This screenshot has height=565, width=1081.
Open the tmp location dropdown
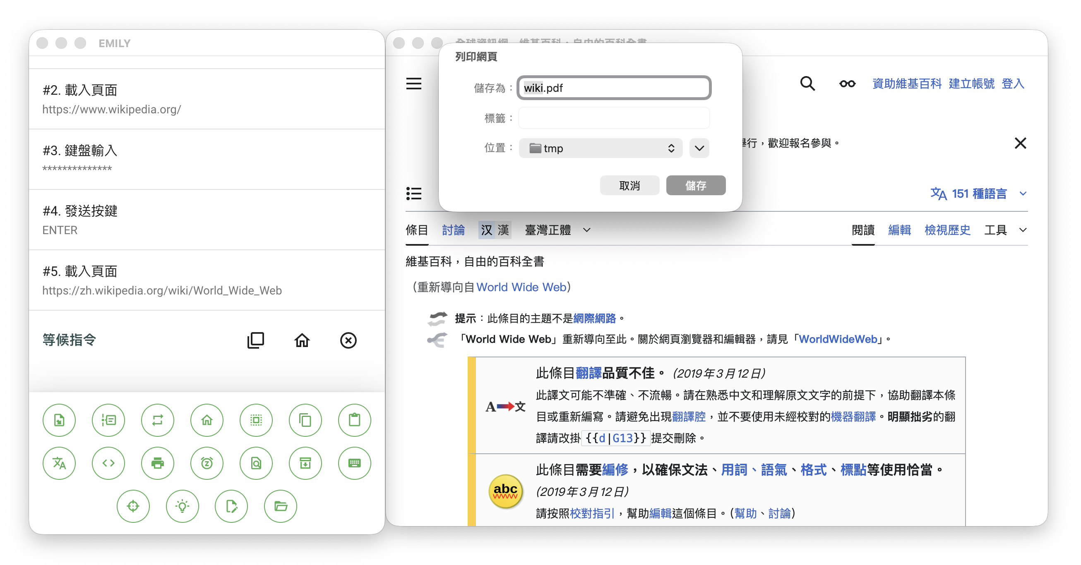click(600, 148)
